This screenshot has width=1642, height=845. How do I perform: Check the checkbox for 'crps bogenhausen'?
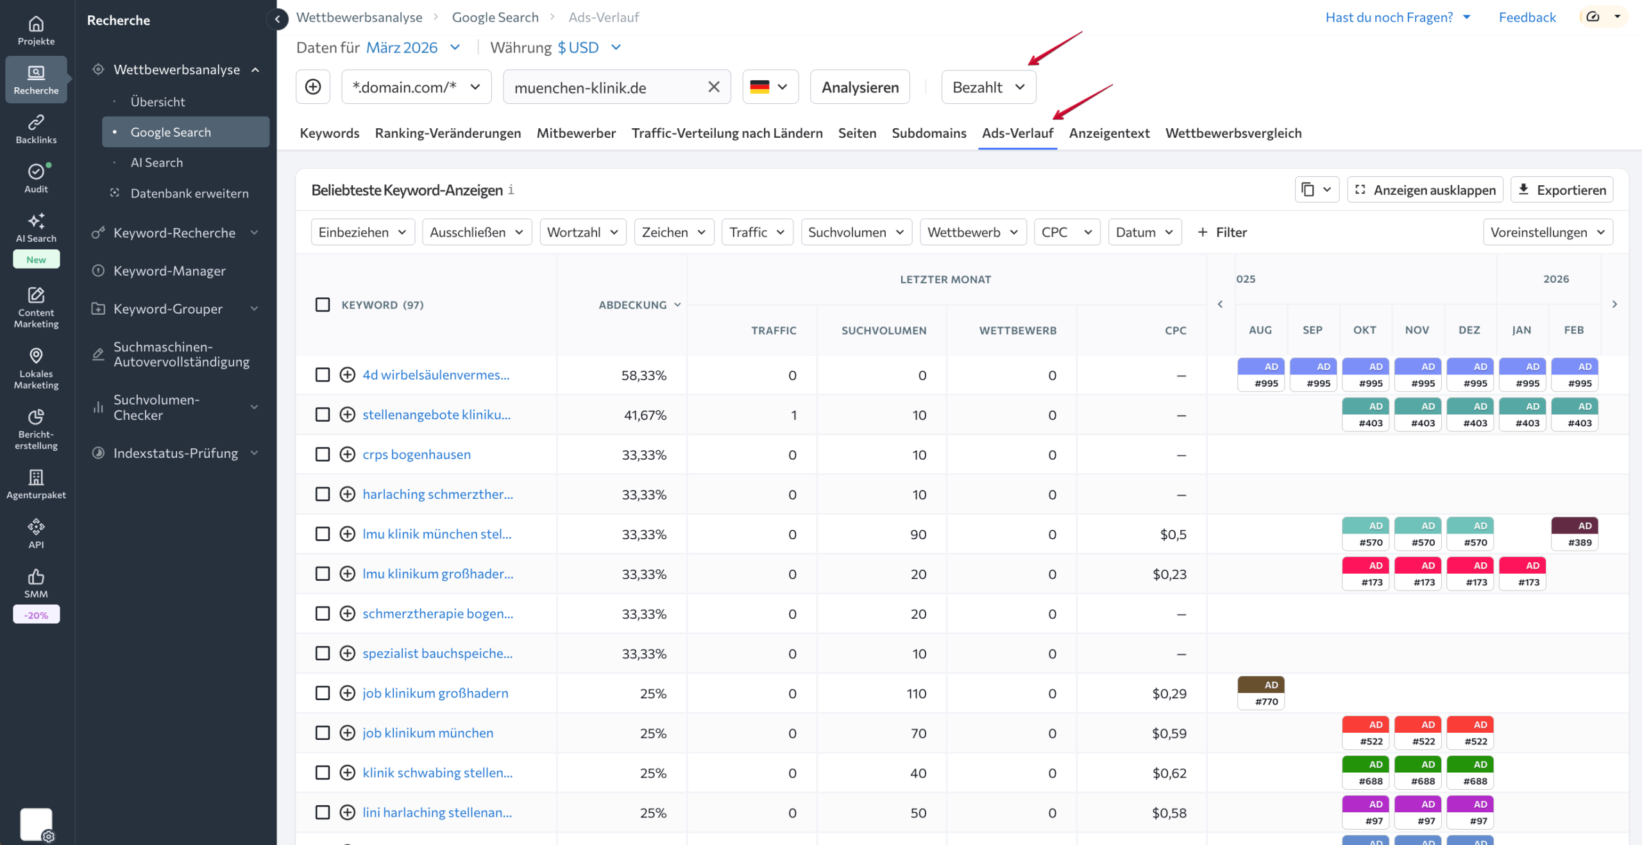click(x=323, y=455)
